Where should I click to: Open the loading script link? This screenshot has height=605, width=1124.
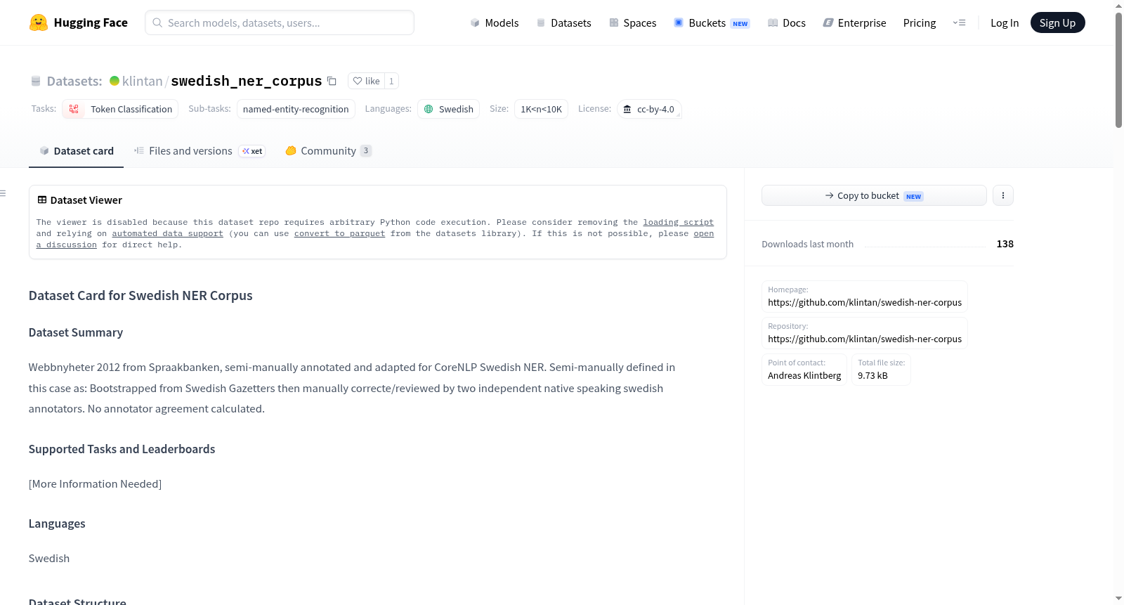tap(678, 222)
